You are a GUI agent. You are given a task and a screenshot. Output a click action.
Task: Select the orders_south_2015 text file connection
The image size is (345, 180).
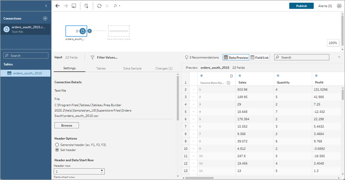(25, 29)
